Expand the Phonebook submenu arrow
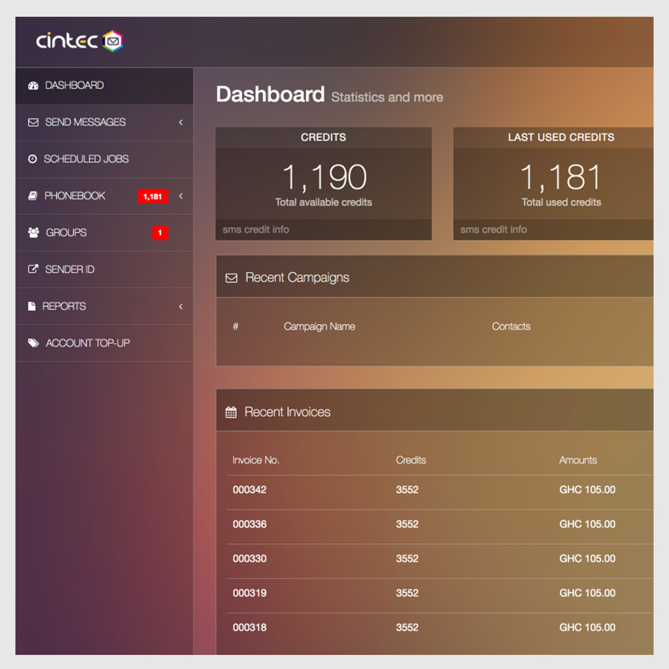Image resolution: width=669 pixels, height=669 pixels. pos(181,196)
